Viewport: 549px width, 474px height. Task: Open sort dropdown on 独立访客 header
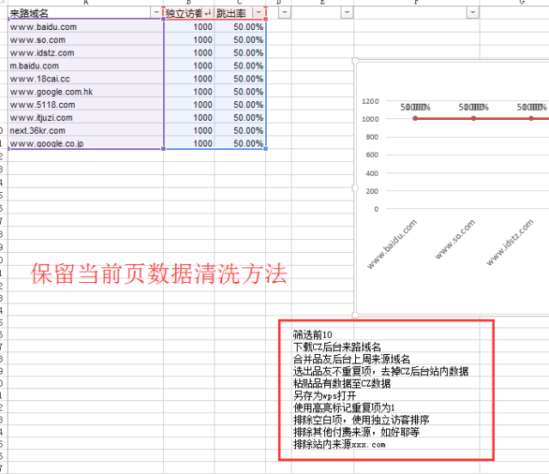point(208,14)
